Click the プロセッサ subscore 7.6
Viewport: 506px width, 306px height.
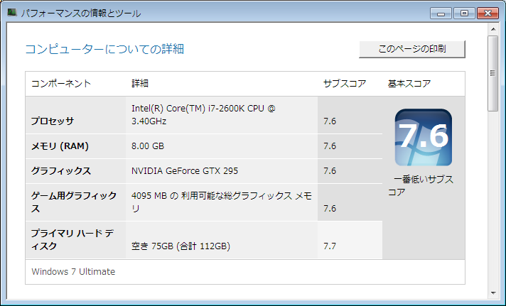(x=330, y=121)
